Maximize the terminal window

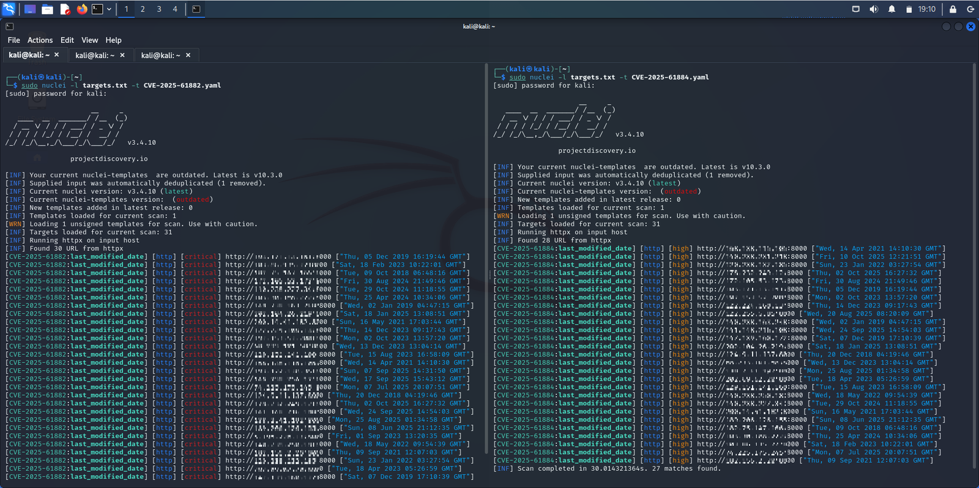click(958, 26)
